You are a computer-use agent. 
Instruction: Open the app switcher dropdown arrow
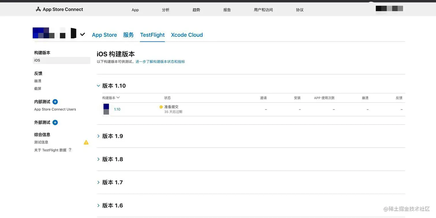[82, 34]
